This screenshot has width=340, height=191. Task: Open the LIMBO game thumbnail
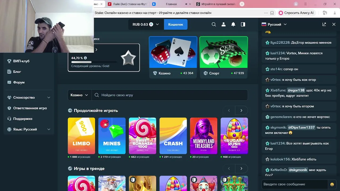tap(81, 136)
